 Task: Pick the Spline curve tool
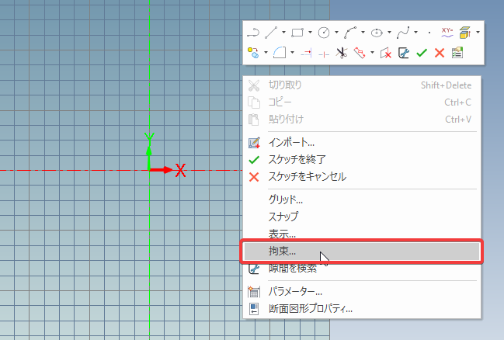402,33
